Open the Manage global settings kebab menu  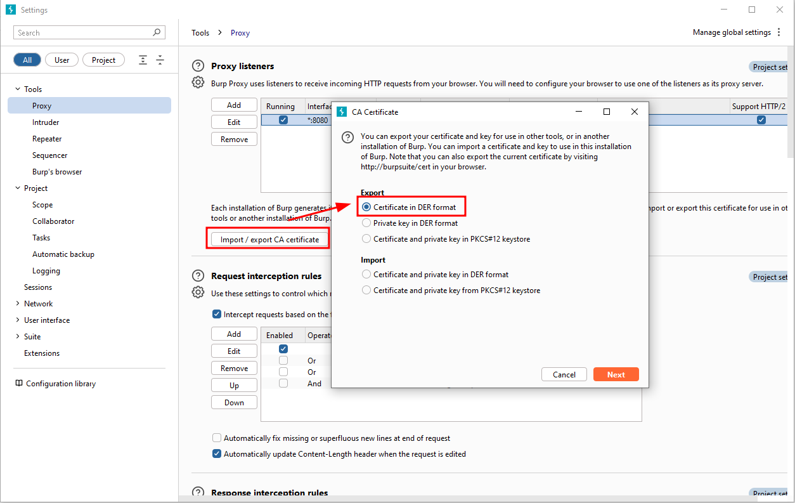coord(779,32)
